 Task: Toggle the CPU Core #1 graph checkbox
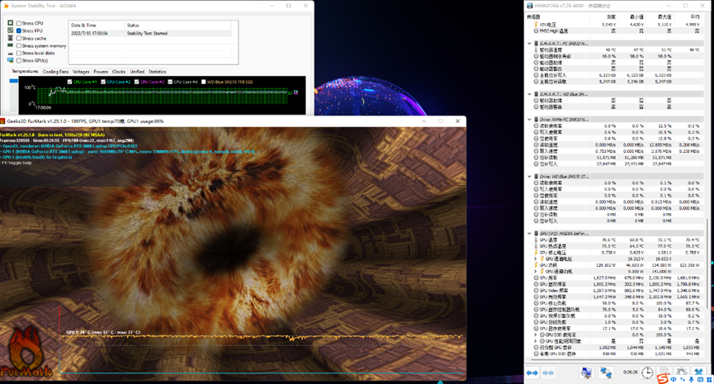pos(70,82)
